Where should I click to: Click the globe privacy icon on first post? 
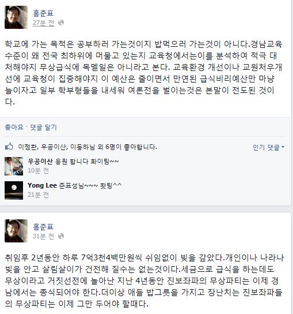61,23
